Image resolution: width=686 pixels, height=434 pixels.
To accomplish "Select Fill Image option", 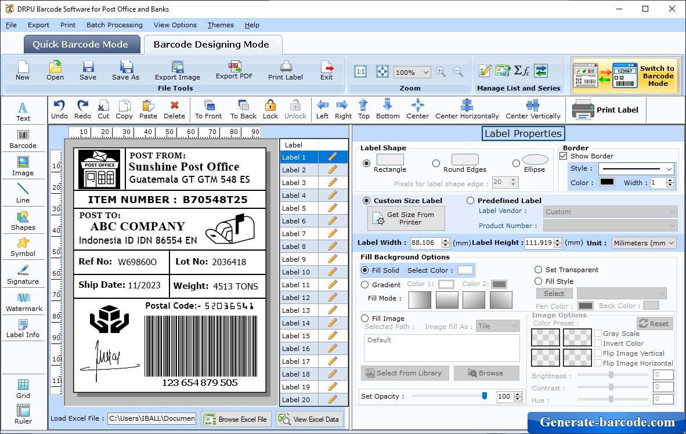I will [x=365, y=318].
